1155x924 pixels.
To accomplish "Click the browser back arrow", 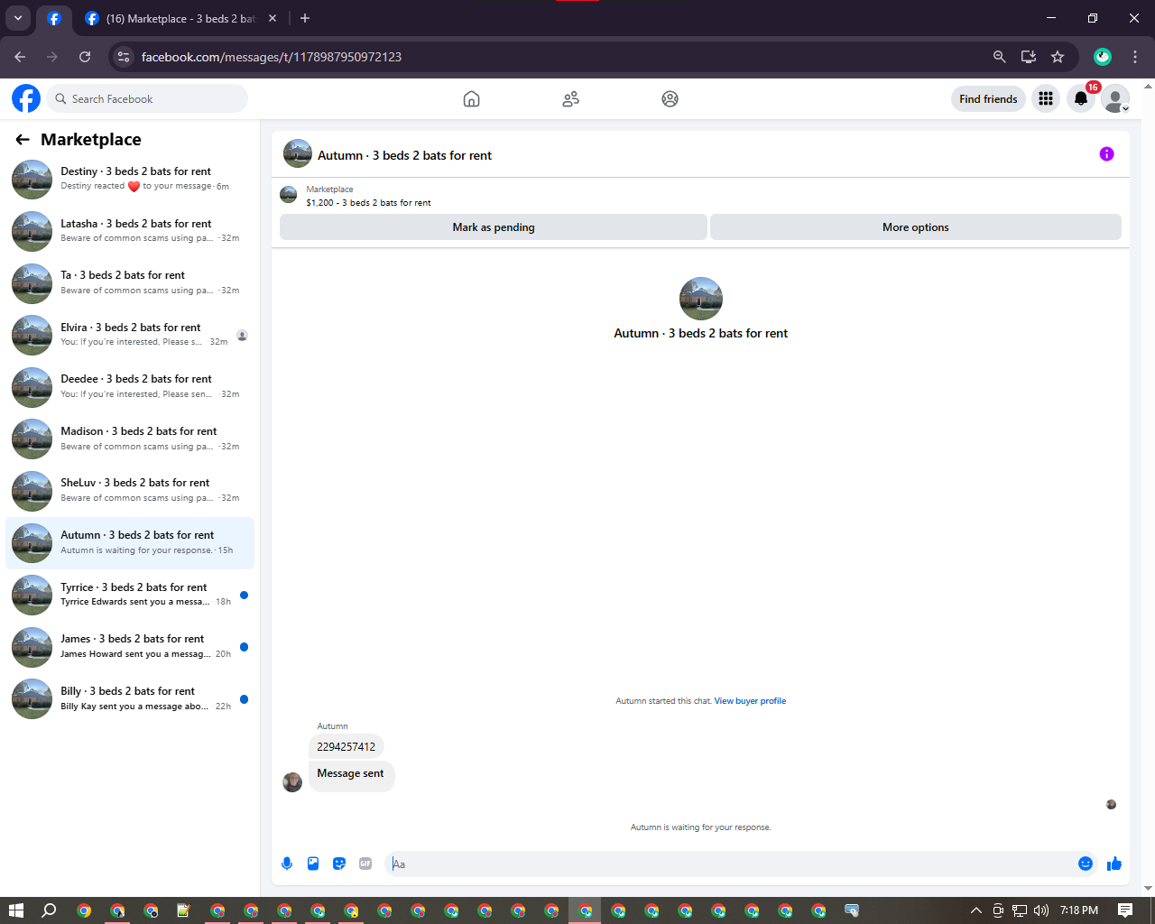I will pyautogui.click(x=20, y=57).
